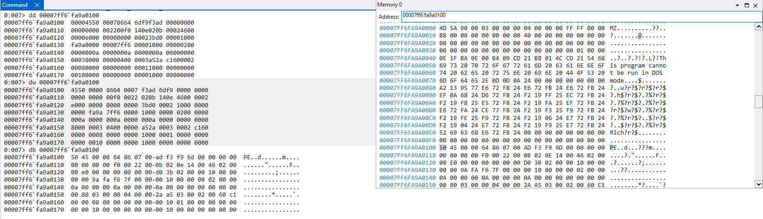
Task: Click the Memory Address input field
Action: pos(581,16)
